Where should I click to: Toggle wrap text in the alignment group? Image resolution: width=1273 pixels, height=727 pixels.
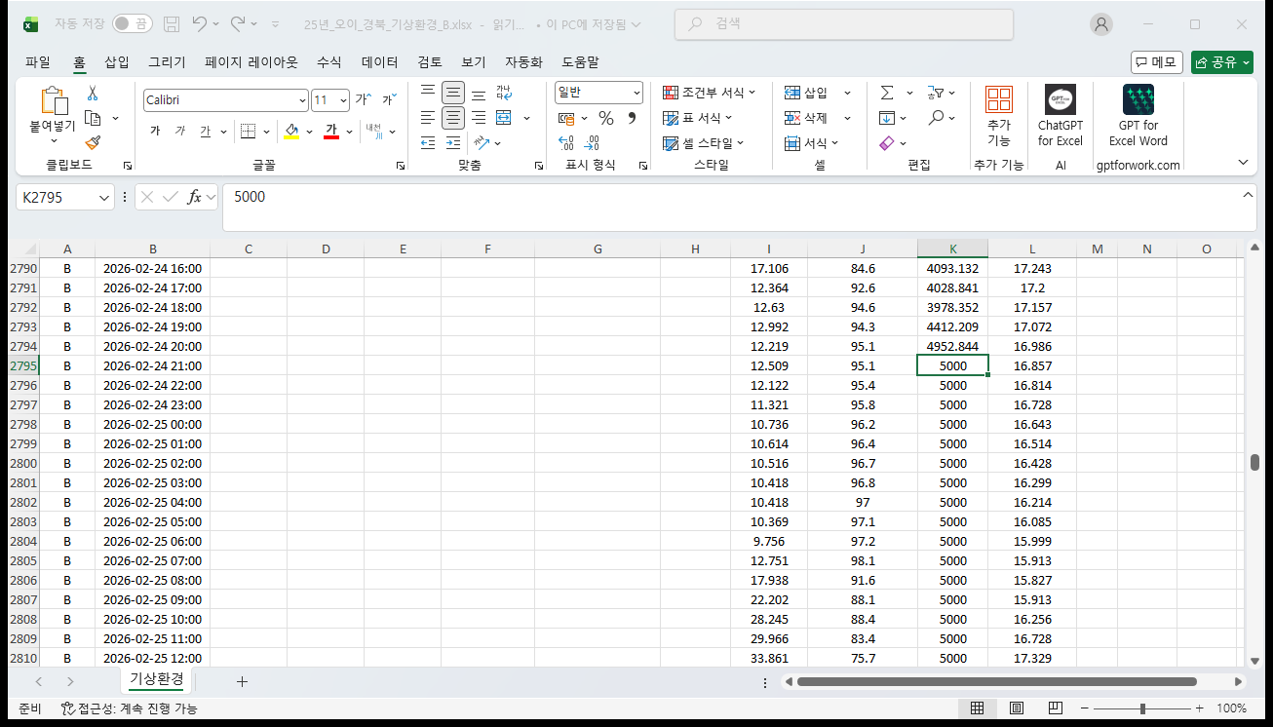click(x=504, y=94)
